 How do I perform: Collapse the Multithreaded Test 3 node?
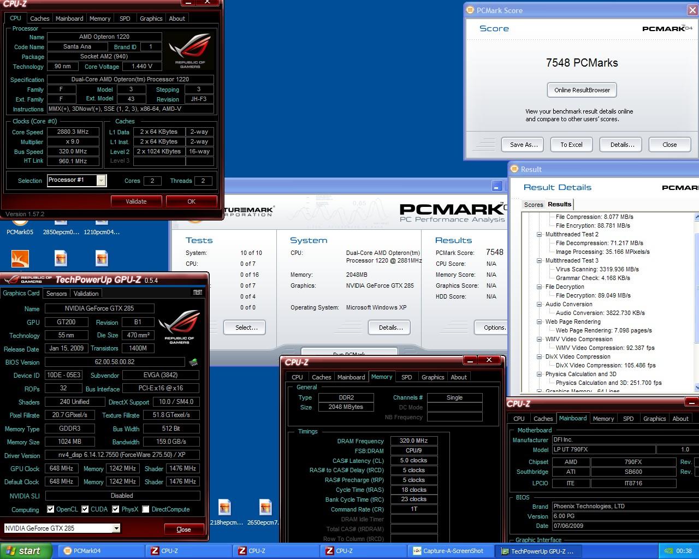coord(540,260)
